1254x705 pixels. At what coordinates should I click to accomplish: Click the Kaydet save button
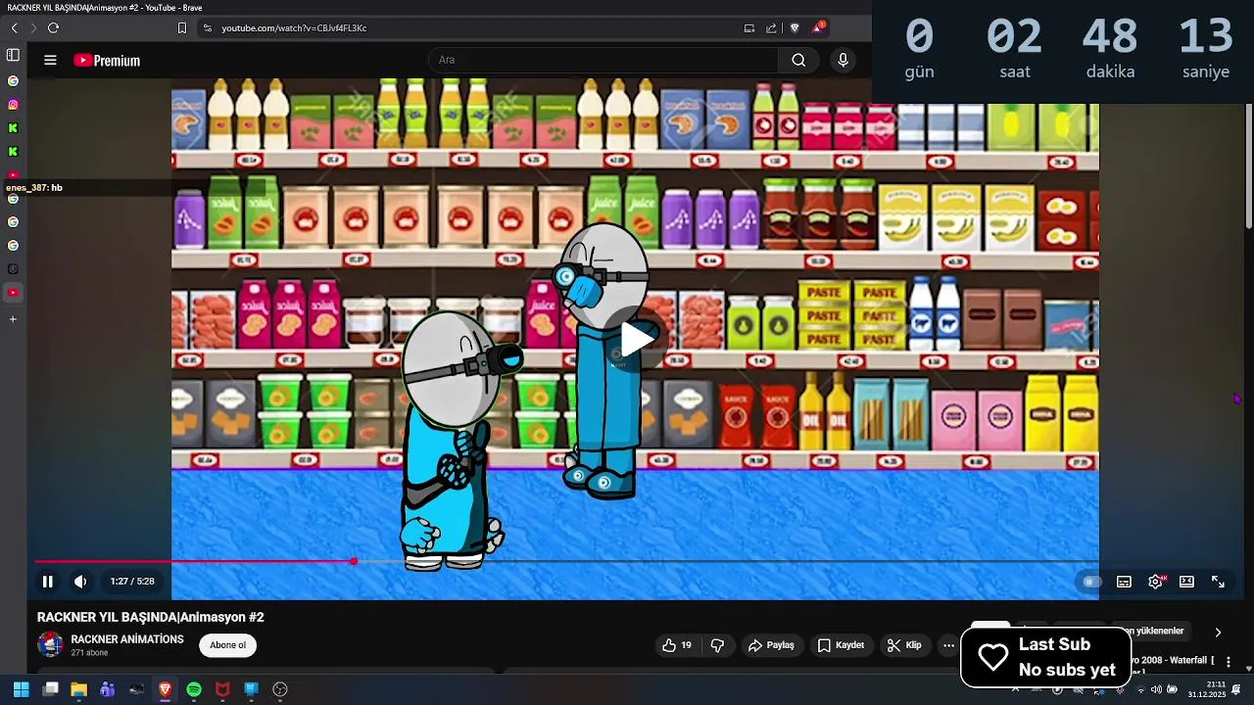click(841, 645)
